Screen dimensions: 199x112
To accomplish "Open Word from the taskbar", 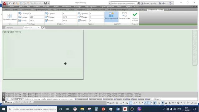I will 118,109.
